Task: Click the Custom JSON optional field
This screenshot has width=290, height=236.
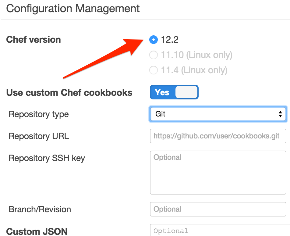Action: (x=218, y=231)
